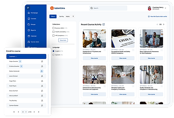The image size is (174, 118).
Task: Enroll Eloise Durham with the add-user icon
Action: click(42, 91)
